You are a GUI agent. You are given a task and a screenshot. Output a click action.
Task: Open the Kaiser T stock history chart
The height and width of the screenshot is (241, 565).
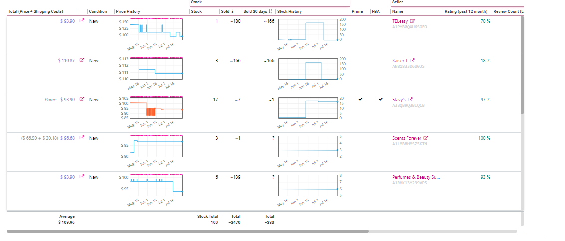[x=308, y=68]
